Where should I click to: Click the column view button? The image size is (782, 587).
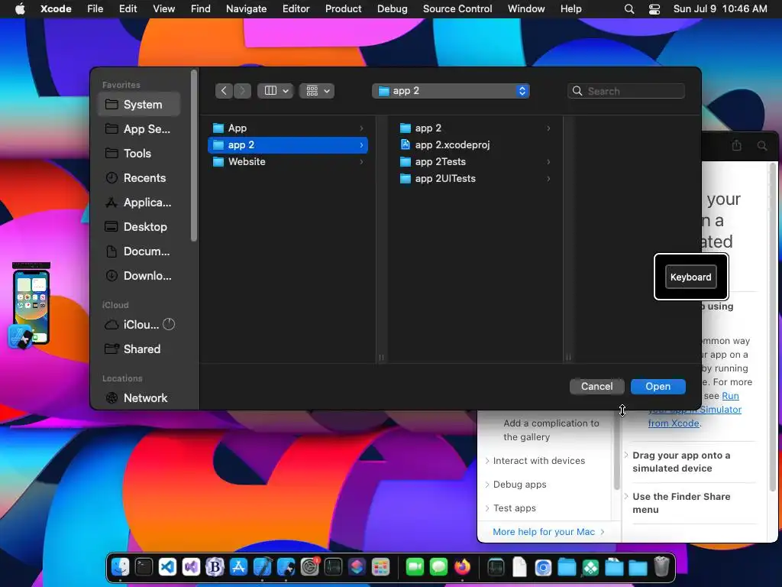tap(270, 91)
